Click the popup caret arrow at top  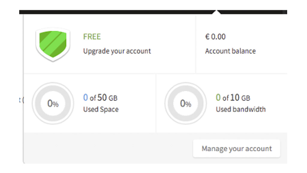[217, 13]
